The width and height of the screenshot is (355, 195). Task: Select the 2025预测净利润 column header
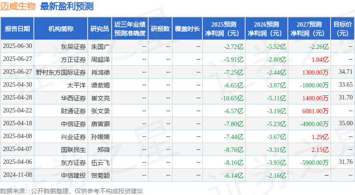[x=224, y=29]
